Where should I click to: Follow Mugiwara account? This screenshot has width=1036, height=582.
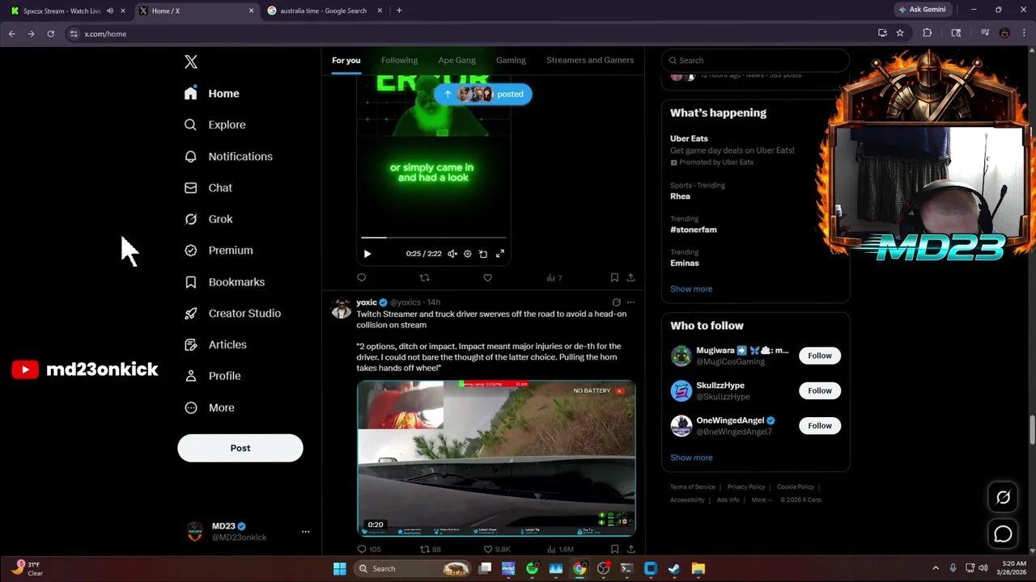[819, 356]
